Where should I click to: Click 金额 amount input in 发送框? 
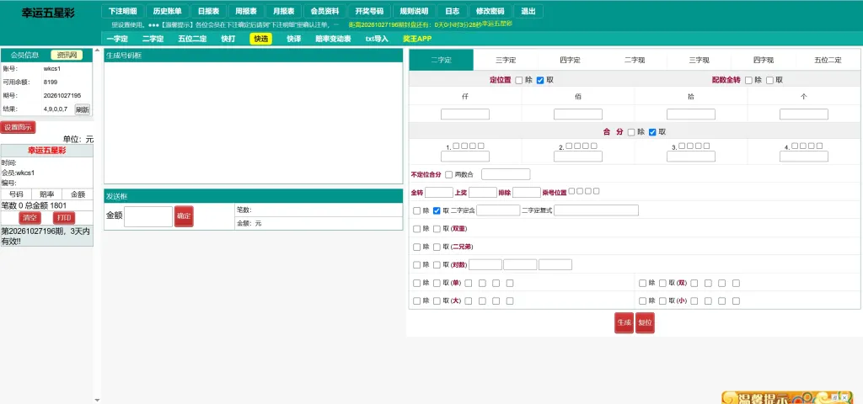[148, 216]
